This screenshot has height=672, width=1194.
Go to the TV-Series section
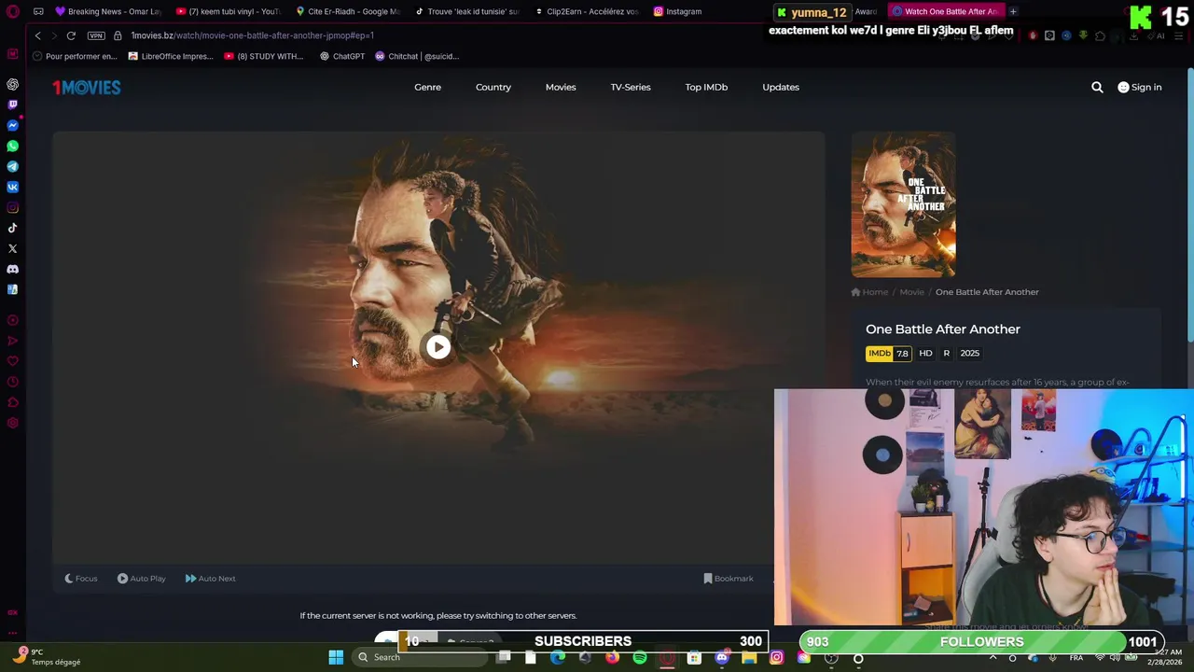point(631,87)
